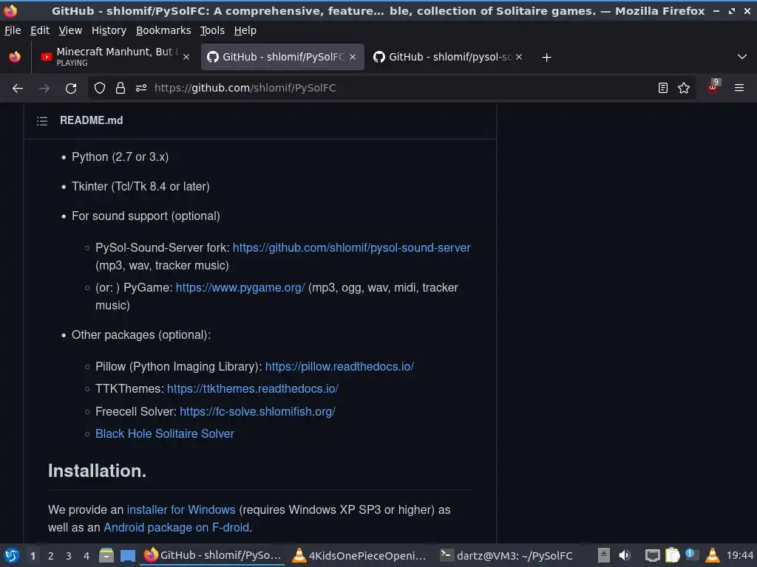Switch to workspace 2

coord(51,556)
